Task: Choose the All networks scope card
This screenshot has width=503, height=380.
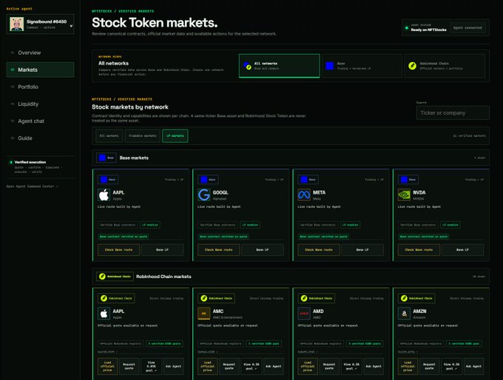Action: tap(280, 66)
